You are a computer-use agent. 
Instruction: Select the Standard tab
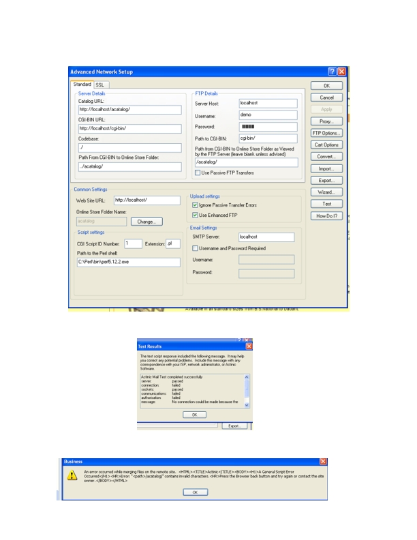click(x=82, y=85)
